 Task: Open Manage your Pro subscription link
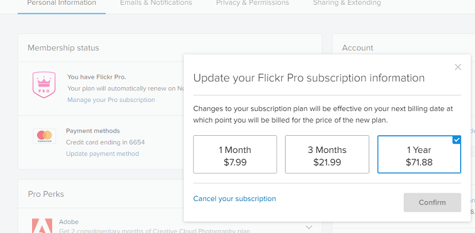pyautogui.click(x=111, y=100)
